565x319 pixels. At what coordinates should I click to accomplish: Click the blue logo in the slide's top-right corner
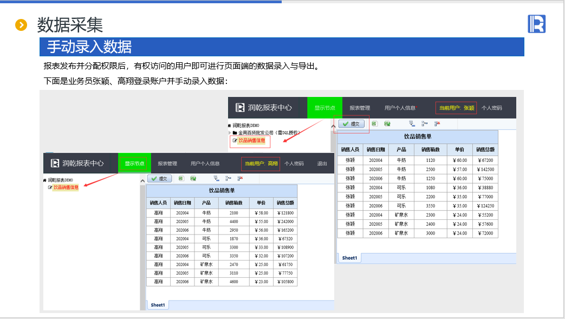click(x=536, y=24)
